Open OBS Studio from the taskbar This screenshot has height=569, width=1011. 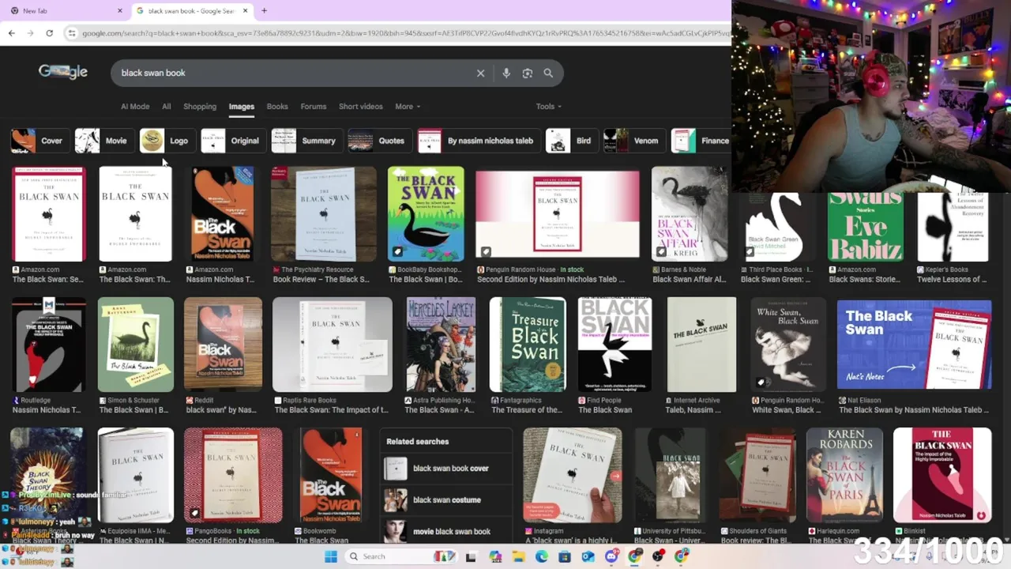658,556
